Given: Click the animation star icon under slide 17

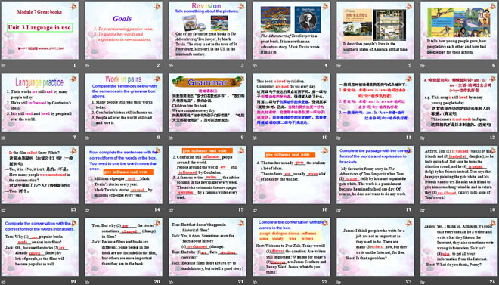Looking at the screenshot, I should [x=339, y=210].
